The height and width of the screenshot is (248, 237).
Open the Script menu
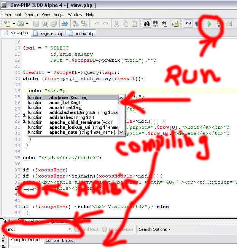[x=59, y=14]
